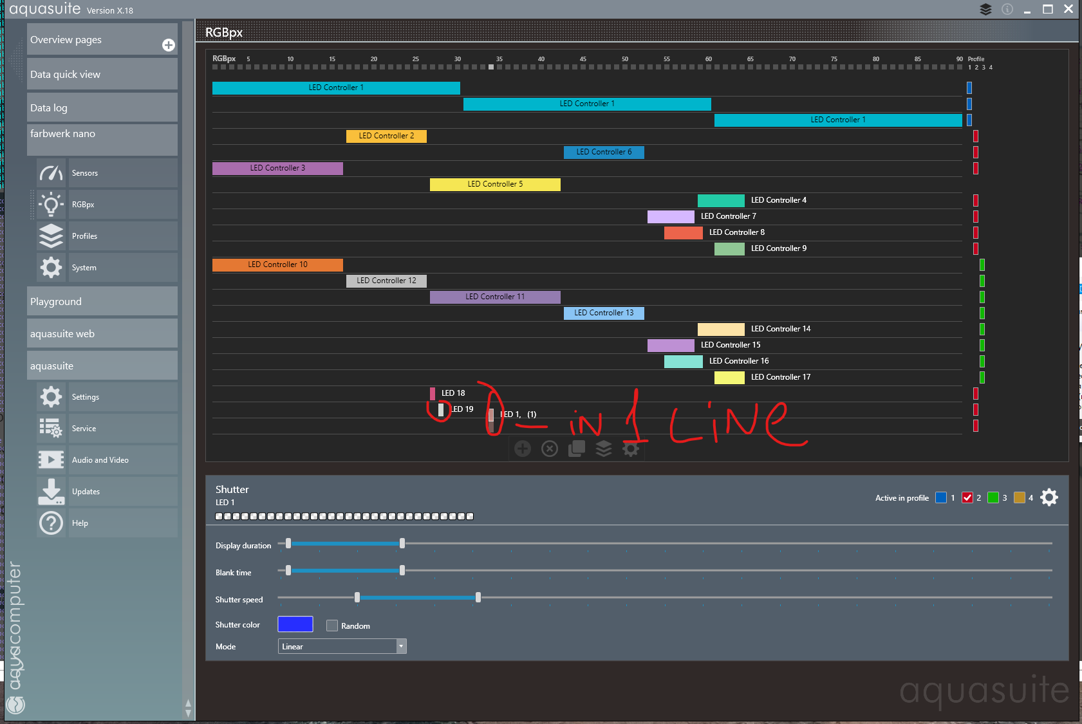Image resolution: width=1082 pixels, height=724 pixels.
Task: Select the green block beside LED Controller 9
Action: coord(729,248)
